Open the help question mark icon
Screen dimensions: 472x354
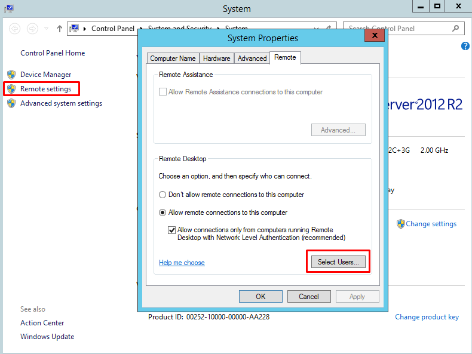(x=465, y=46)
